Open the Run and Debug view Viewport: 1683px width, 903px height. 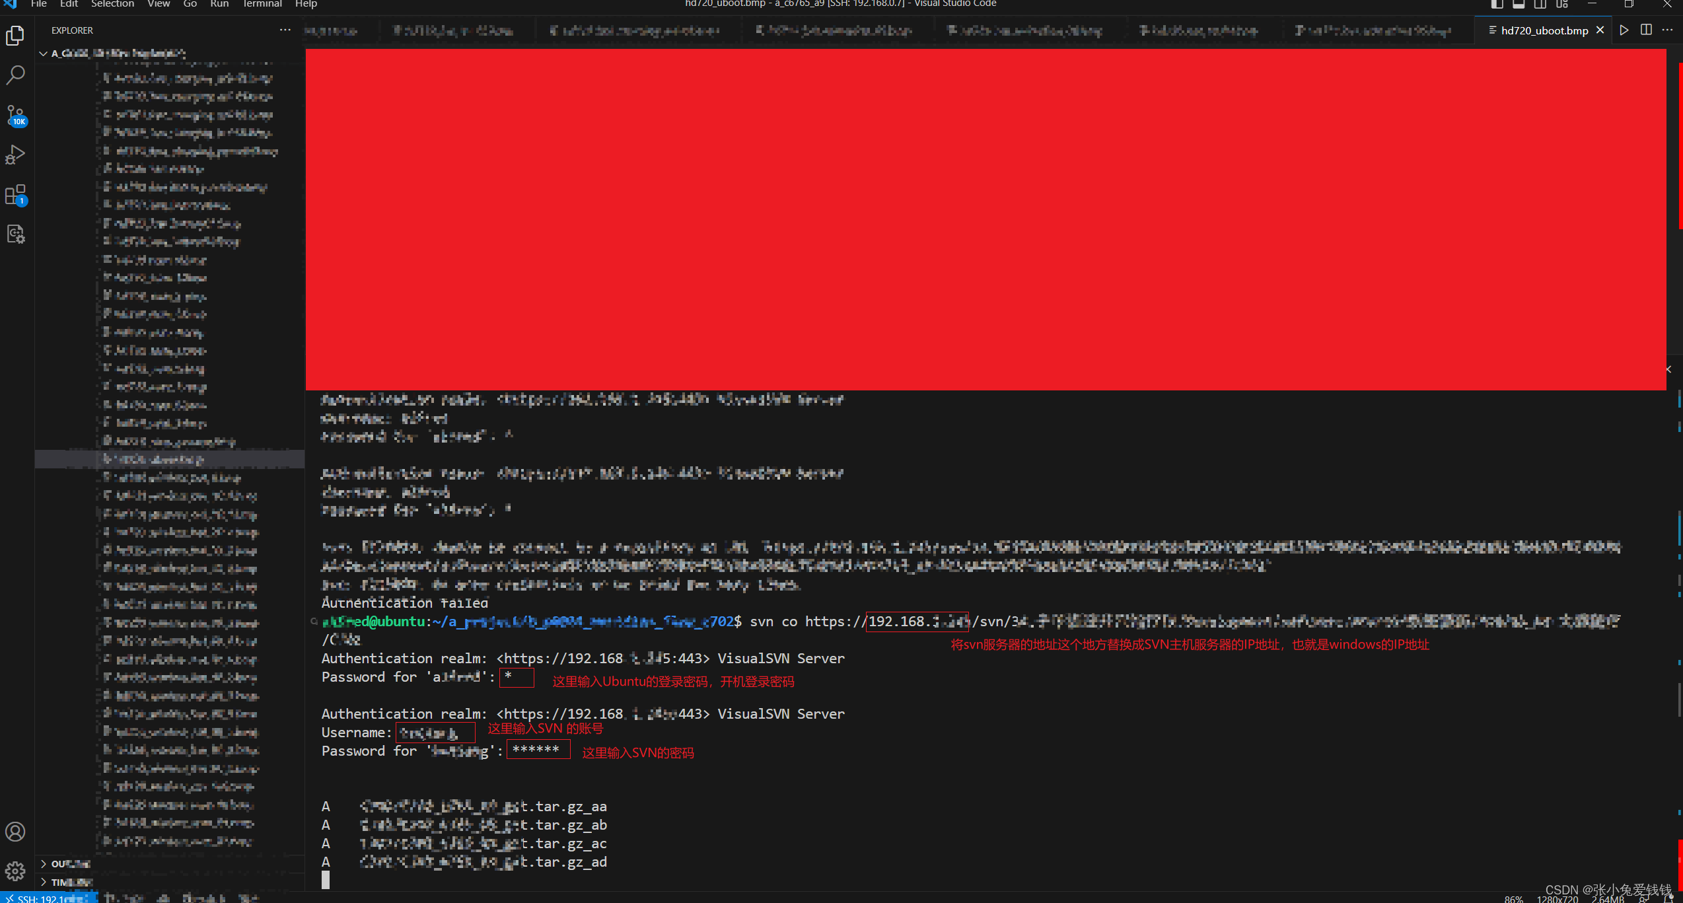15,155
